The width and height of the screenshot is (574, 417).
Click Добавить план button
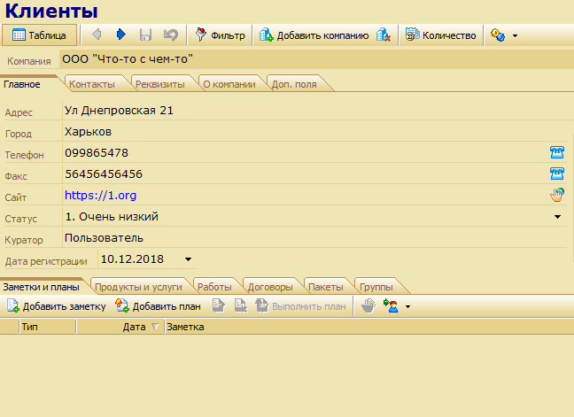click(x=159, y=306)
